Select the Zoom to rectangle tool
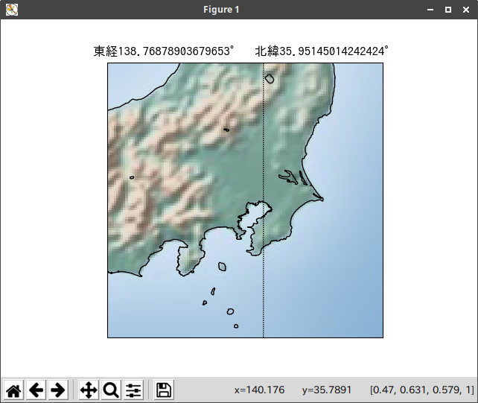This screenshot has width=478, height=403. (111, 390)
